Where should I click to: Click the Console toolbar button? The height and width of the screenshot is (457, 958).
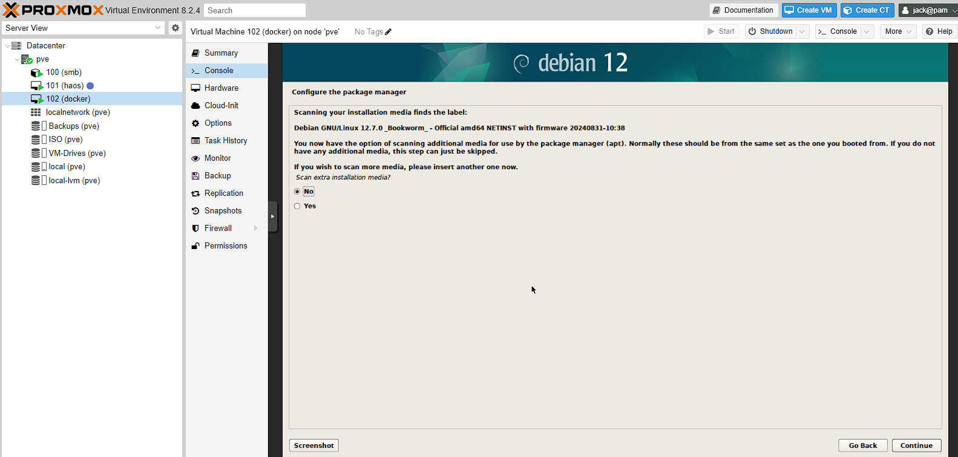pos(838,31)
